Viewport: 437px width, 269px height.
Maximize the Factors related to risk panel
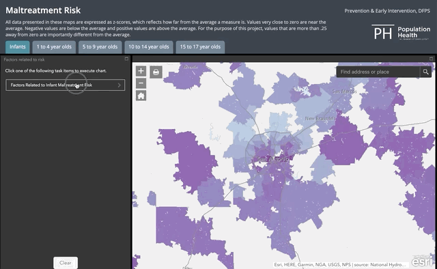pyautogui.click(x=126, y=59)
